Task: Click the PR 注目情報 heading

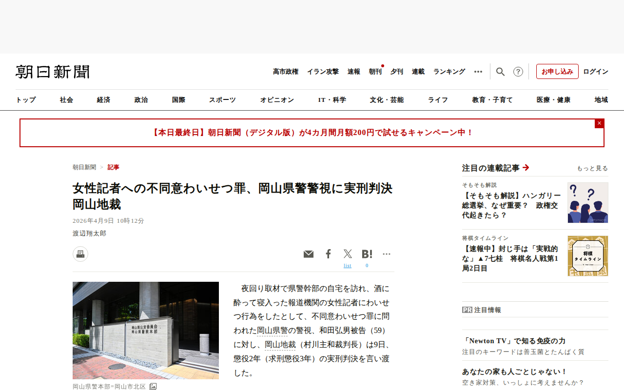Action: pyautogui.click(x=482, y=310)
